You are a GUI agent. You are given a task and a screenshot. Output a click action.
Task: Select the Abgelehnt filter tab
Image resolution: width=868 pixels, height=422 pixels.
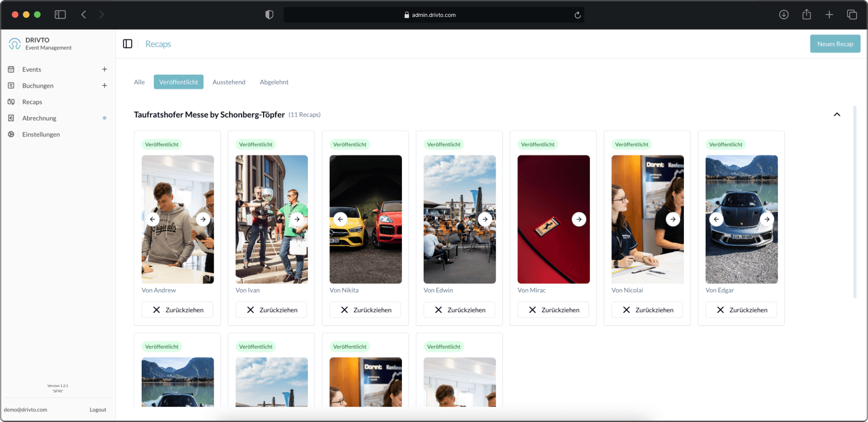pyautogui.click(x=274, y=82)
